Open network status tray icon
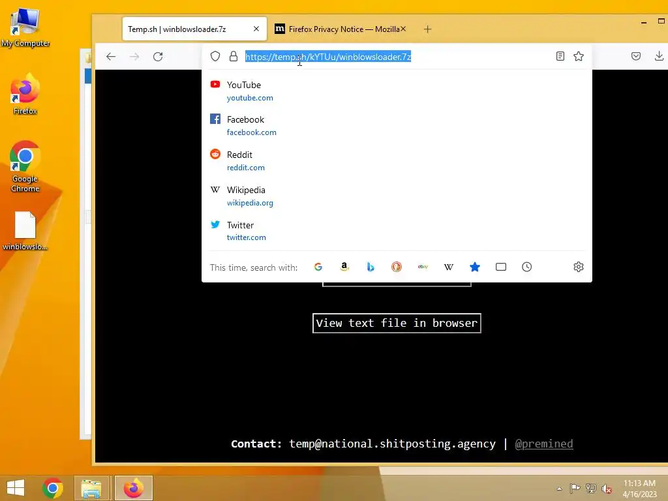 click(x=591, y=488)
